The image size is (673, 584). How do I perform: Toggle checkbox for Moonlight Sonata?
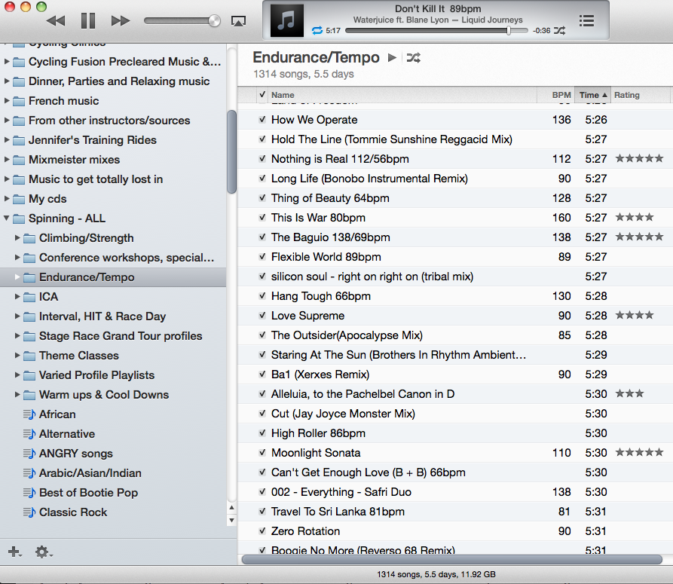point(262,453)
